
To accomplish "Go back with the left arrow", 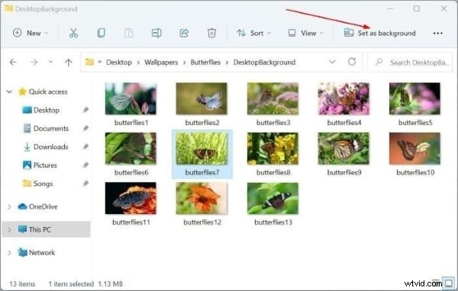I will click(x=13, y=62).
